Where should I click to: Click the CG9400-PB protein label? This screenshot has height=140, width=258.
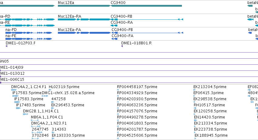point(122,30)
